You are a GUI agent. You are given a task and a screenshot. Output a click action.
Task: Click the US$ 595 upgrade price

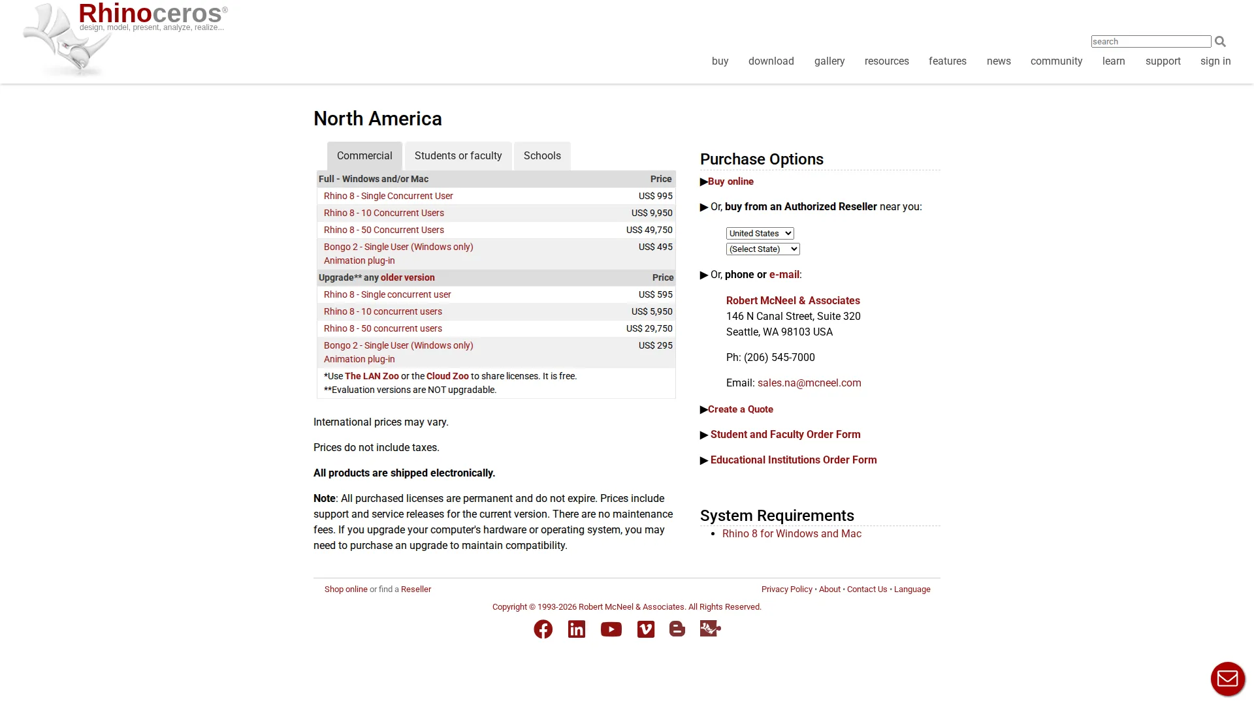click(655, 294)
